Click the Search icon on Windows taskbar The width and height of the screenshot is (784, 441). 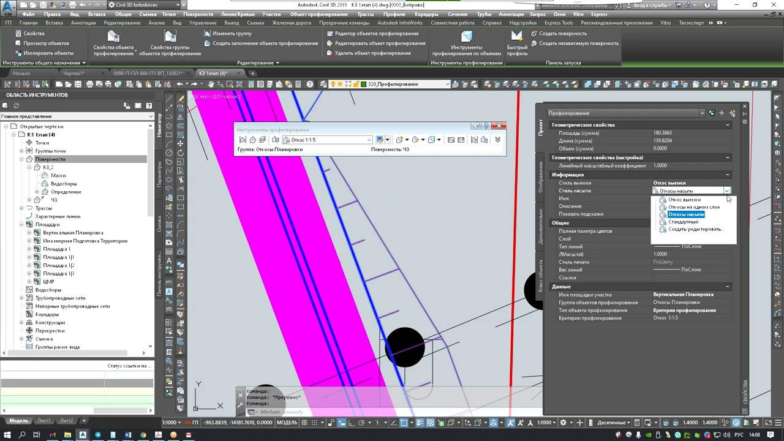pyautogui.click(x=23, y=435)
